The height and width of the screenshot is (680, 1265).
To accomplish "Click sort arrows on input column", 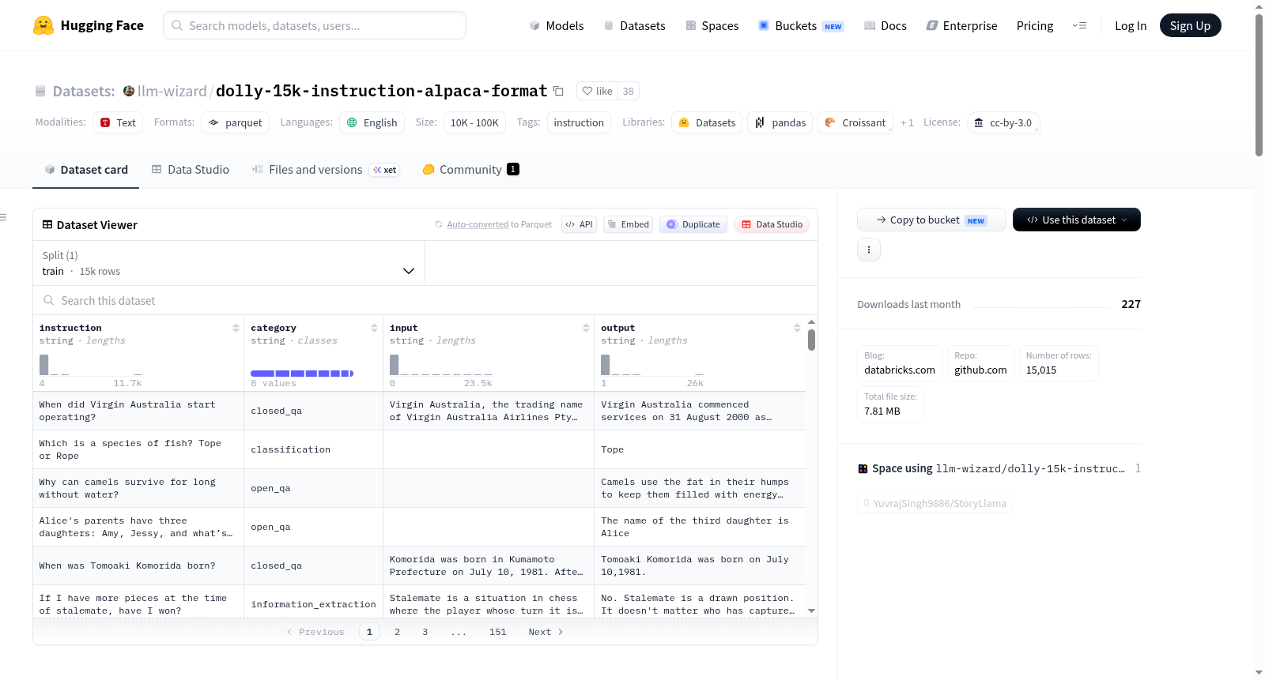I will tap(586, 328).
